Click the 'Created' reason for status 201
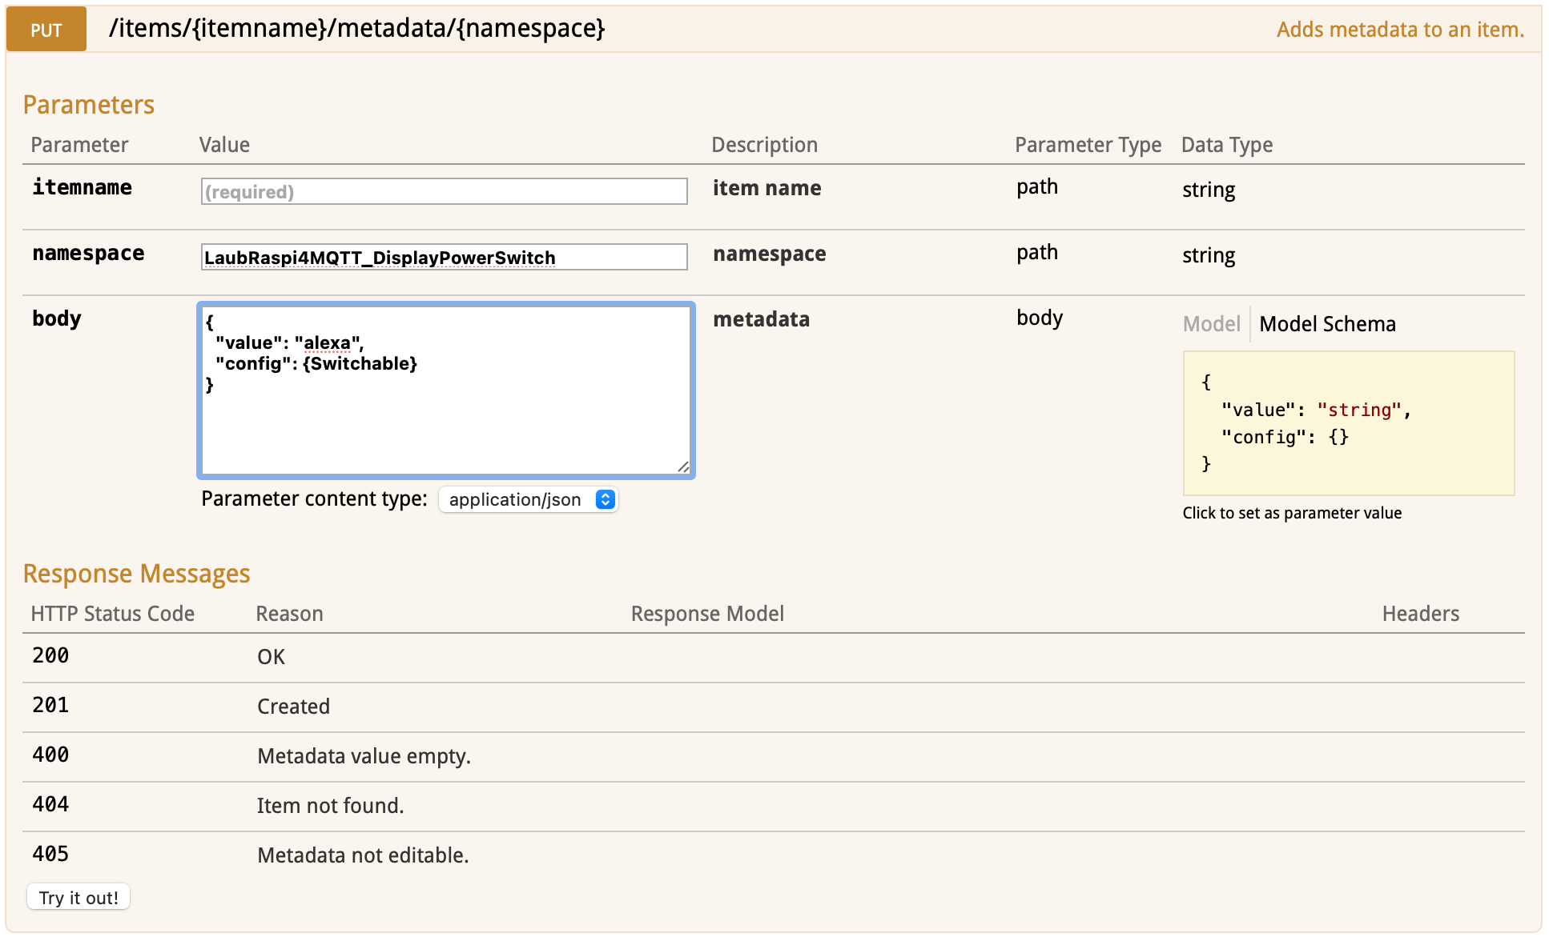Screen dimensions: 1549x941 293,707
